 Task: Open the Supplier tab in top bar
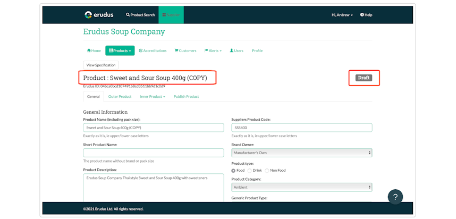click(x=171, y=15)
